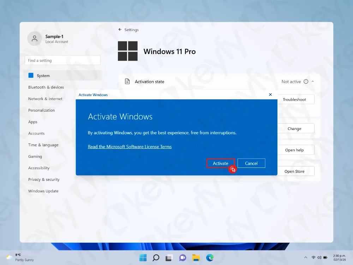Open Windows Update settings
353x265 pixels.
[43, 191]
